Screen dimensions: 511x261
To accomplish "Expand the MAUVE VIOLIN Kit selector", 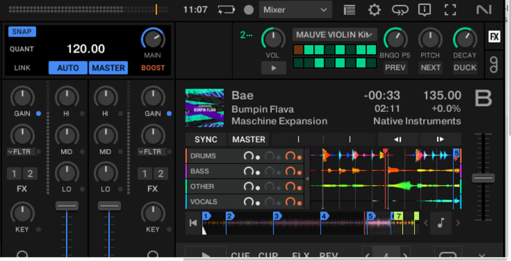I will click(334, 35).
